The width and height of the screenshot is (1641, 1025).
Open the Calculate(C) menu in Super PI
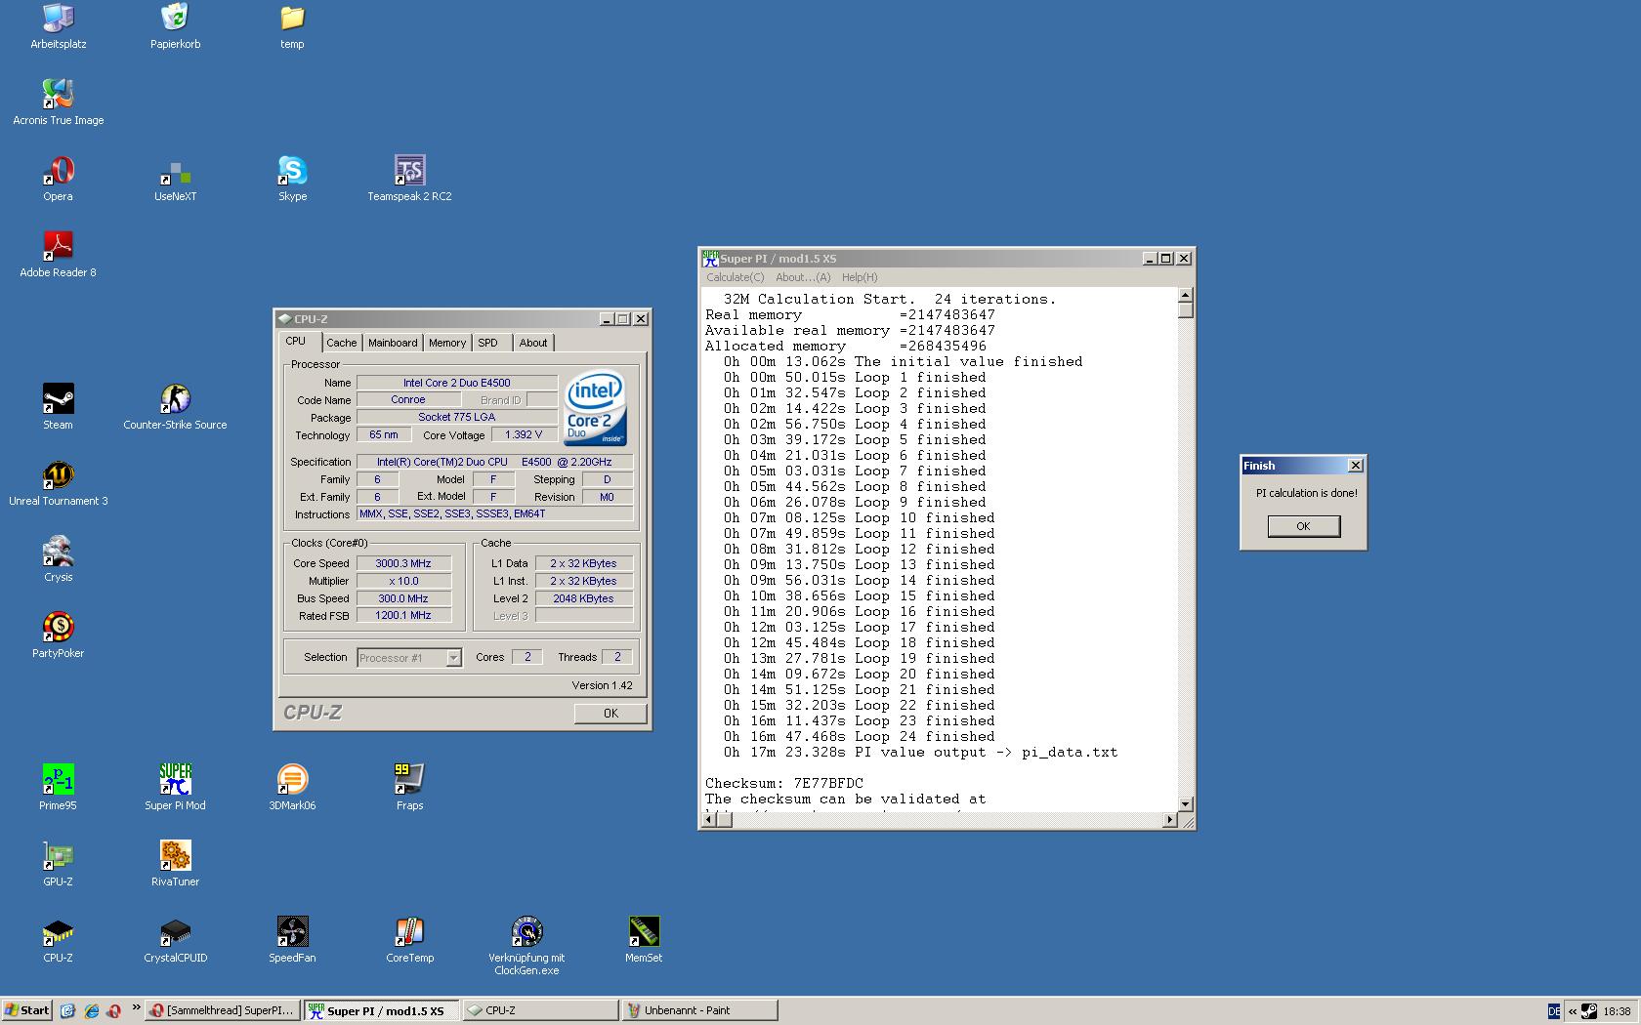[736, 277]
